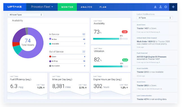Open the All Asset Types dropdown
The image size is (183, 107).
pos(26,15)
